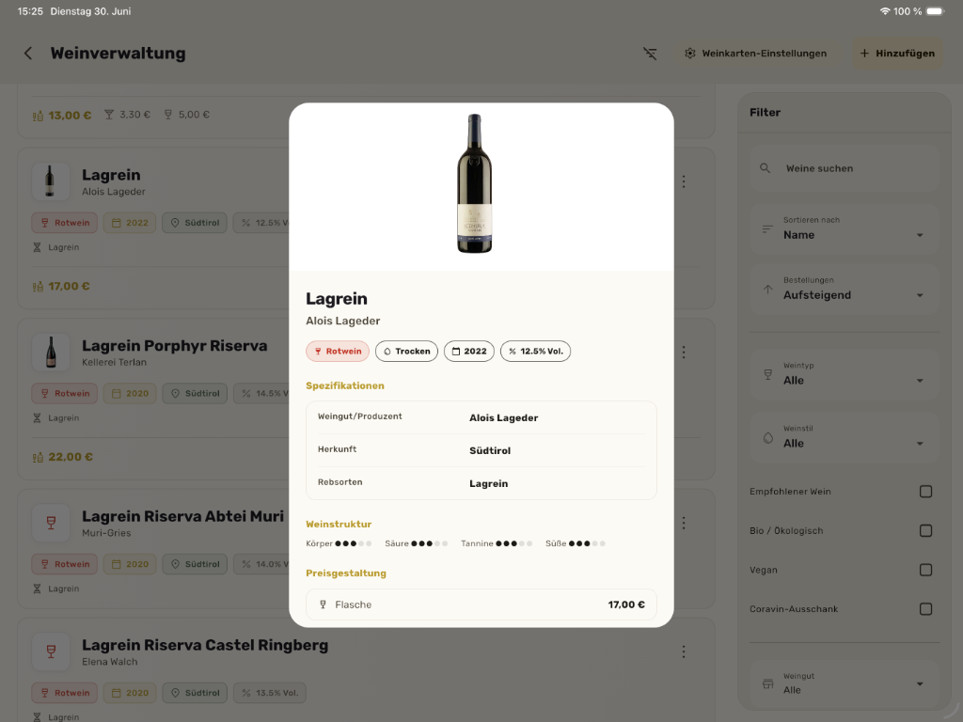The width and height of the screenshot is (963, 722).
Task: Click the Südtirol tag on Lagrein Alois Lageder card
Action: [195, 223]
